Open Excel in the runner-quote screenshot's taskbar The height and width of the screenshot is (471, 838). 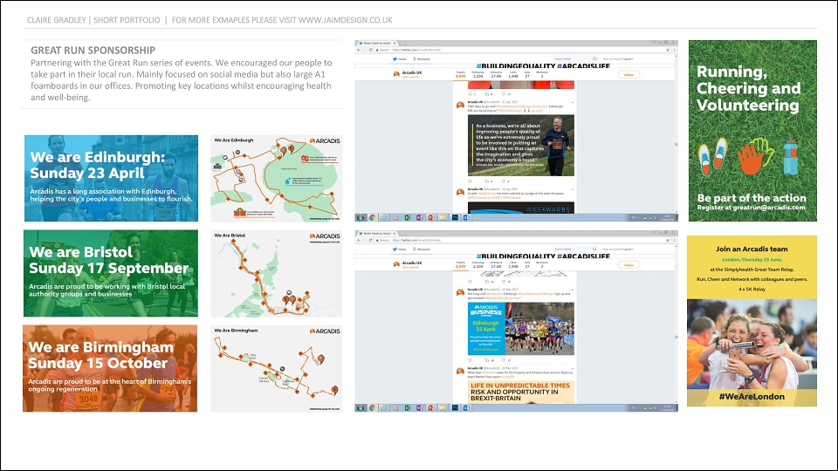[x=408, y=218]
